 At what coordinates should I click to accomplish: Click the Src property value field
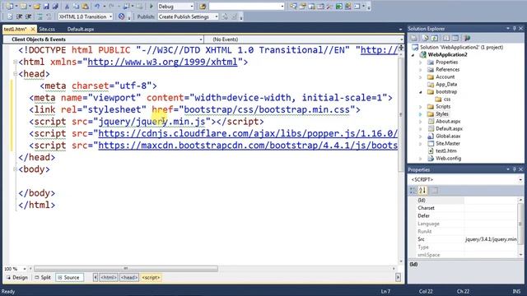click(x=491, y=239)
